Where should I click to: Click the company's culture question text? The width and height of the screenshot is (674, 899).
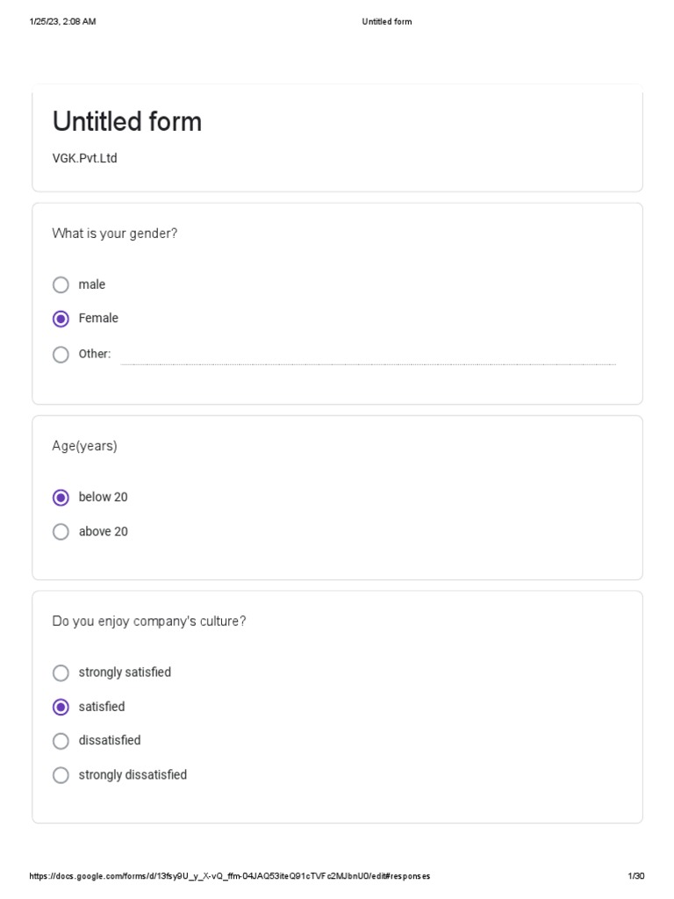[x=149, y=622]
